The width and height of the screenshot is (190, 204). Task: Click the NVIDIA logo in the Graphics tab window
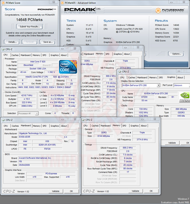(184, 97)
